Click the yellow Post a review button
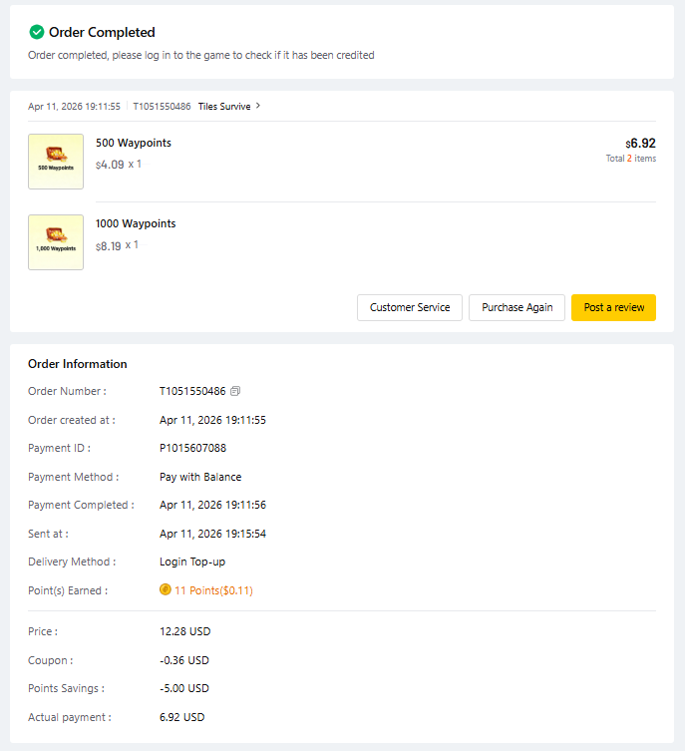This screenshot has width=685, height=751. [x=613, y=307]
